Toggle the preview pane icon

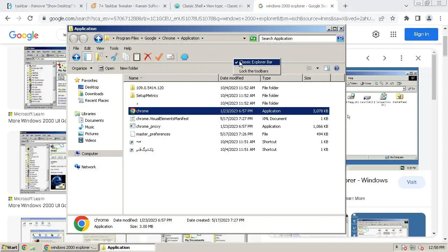[x=327, y=68]
